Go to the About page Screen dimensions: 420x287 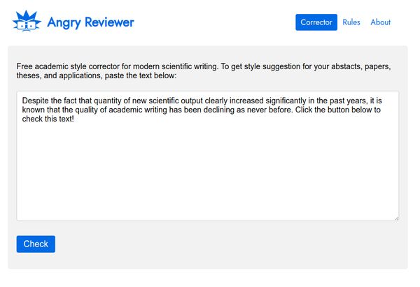pyautogui.click(x=380, y=22)
